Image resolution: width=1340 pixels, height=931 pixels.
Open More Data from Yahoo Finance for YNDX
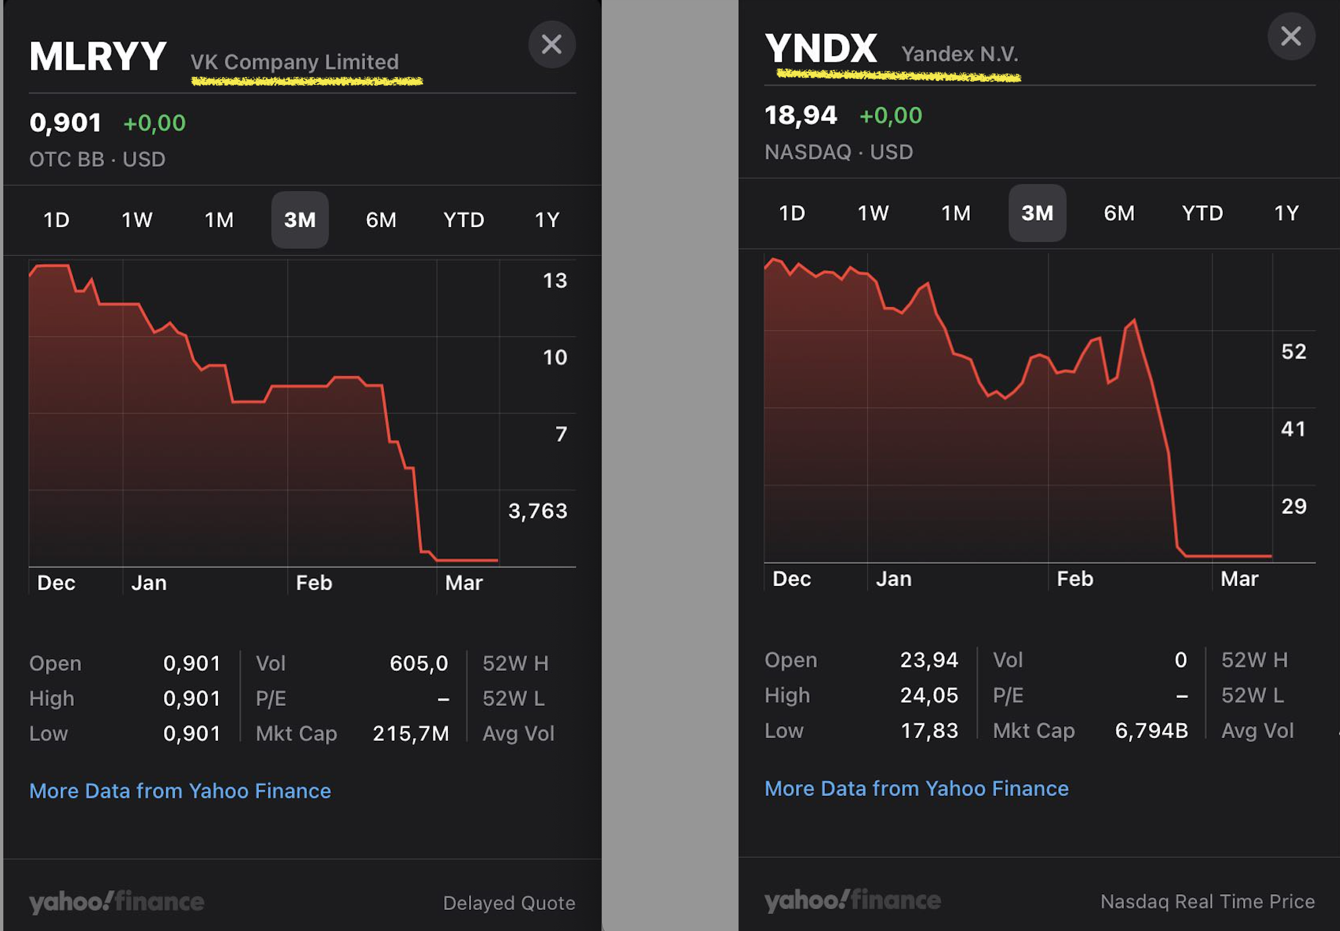click(916, 789)
